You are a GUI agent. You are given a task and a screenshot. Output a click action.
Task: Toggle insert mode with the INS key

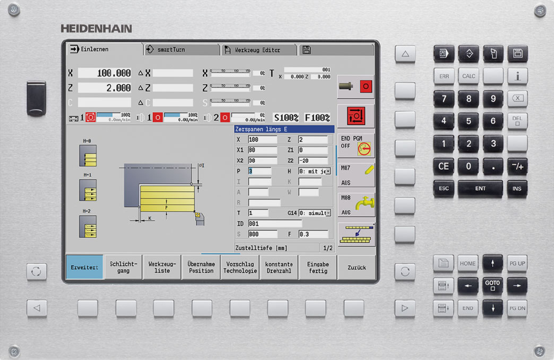tap(517, 189)
